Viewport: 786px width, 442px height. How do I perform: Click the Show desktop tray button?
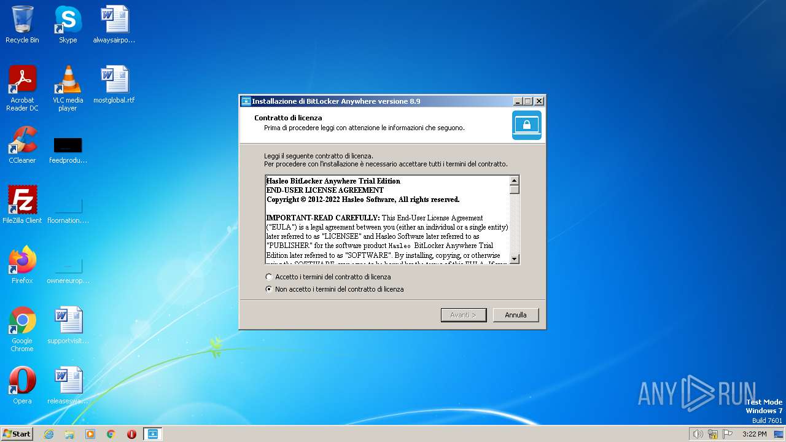click(779, 434)
